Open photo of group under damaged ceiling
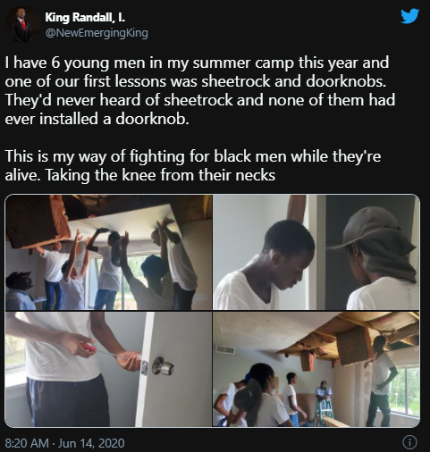The image size is (430, 452). tap(316, 369)
